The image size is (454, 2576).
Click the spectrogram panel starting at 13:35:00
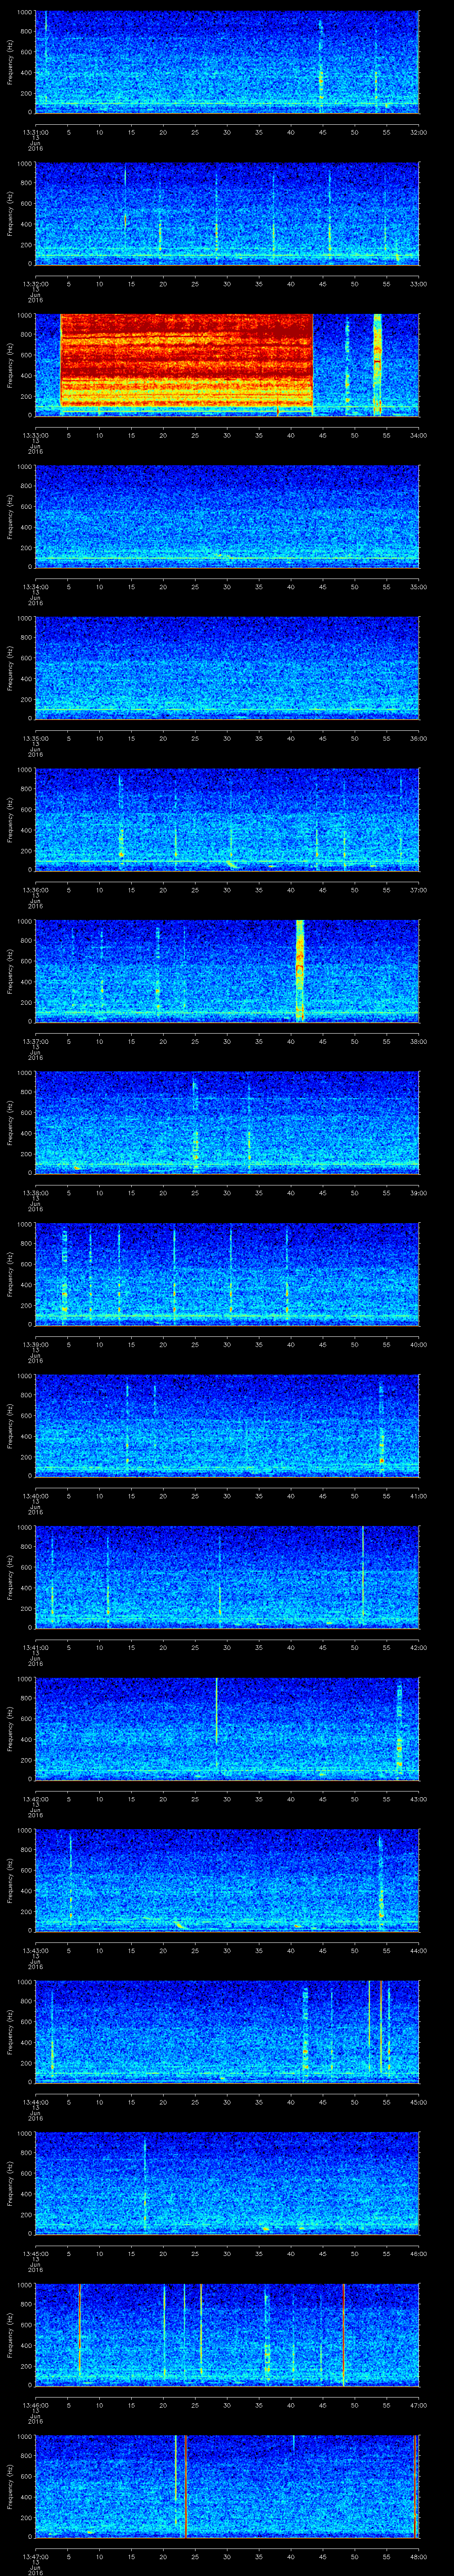pyautogui.click(x=227, y=668)
